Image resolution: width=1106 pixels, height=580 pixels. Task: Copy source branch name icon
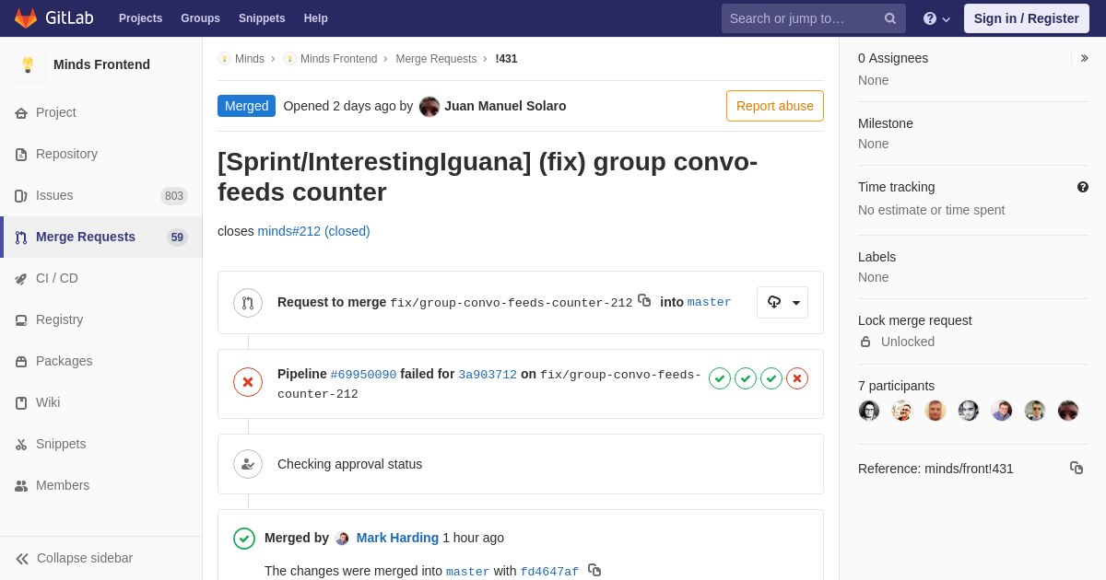[644, 301]
